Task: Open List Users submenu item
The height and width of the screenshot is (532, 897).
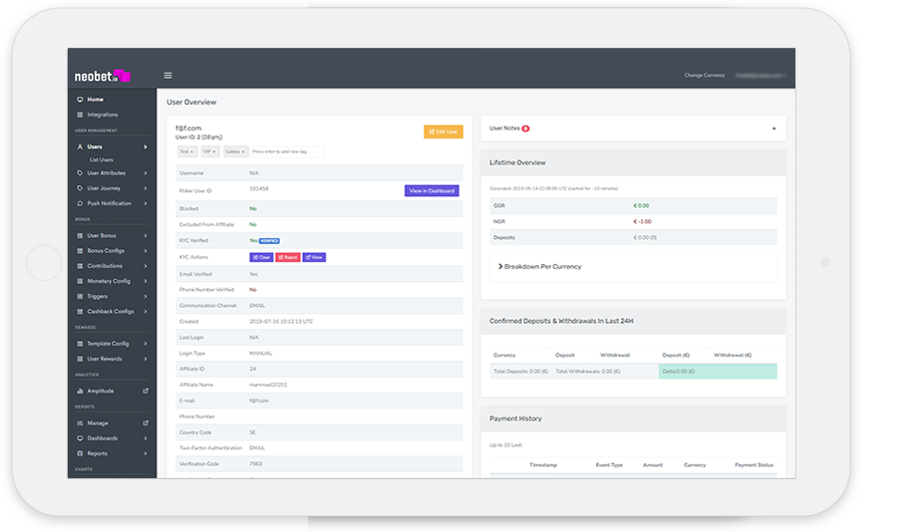Action: 102,160
